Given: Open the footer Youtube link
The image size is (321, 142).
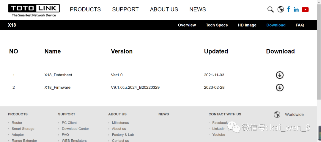Looking at the screenshot, I should (219, 135).
